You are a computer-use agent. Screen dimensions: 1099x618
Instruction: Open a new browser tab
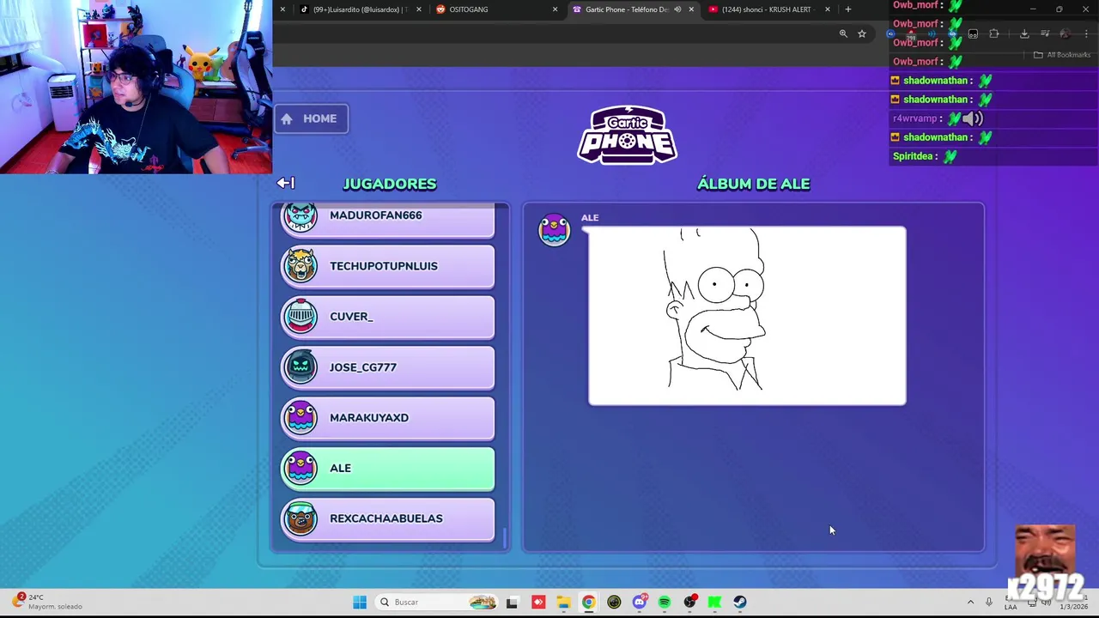848,9
